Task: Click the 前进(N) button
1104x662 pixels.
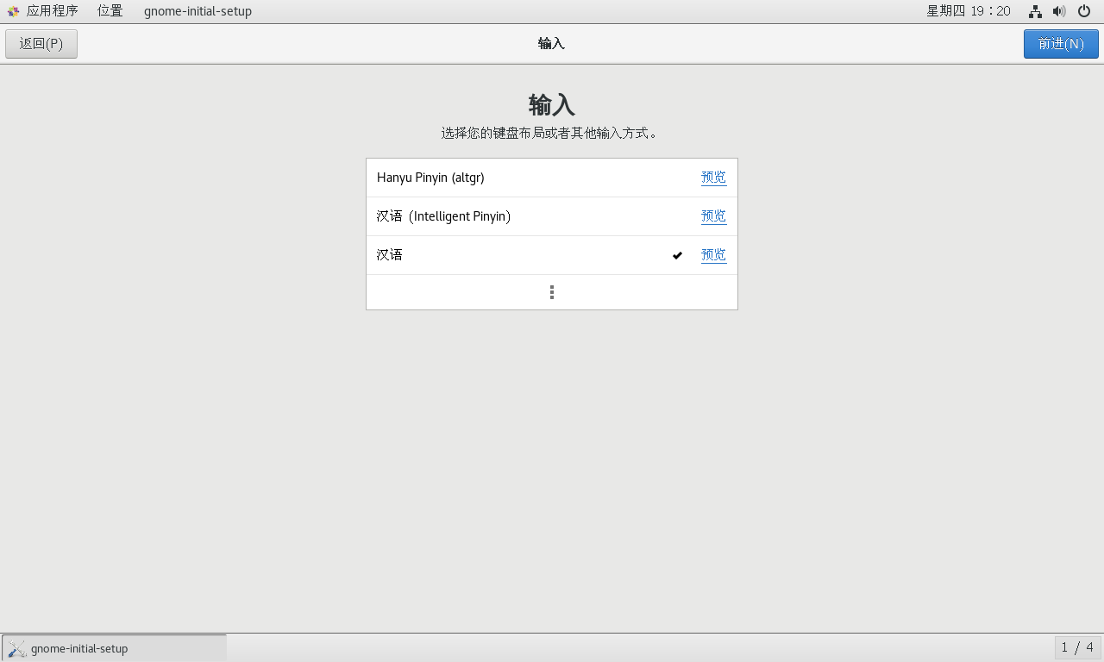Action: [1061, 44]
